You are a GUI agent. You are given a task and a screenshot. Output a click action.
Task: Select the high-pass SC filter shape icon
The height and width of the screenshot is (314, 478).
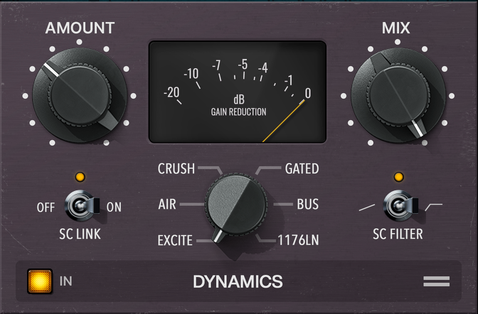click(x=433, y=207)
